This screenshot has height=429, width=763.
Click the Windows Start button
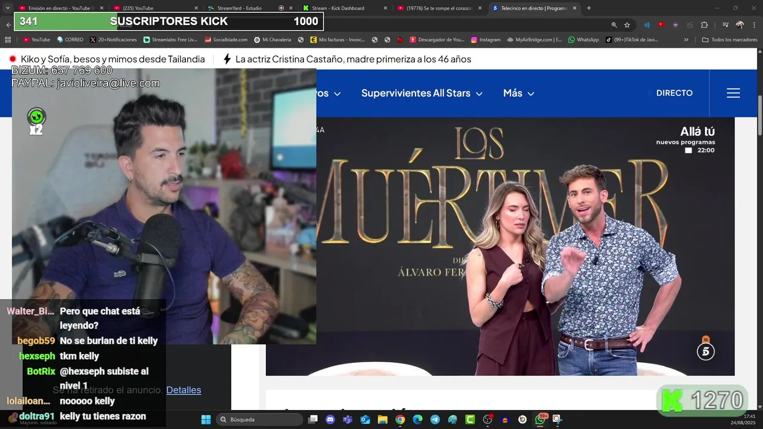(x=206, y=419)
